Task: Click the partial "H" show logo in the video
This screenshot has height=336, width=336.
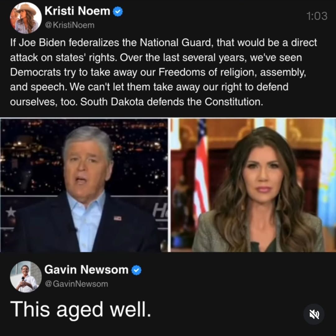Action: [x=160, y=210]
